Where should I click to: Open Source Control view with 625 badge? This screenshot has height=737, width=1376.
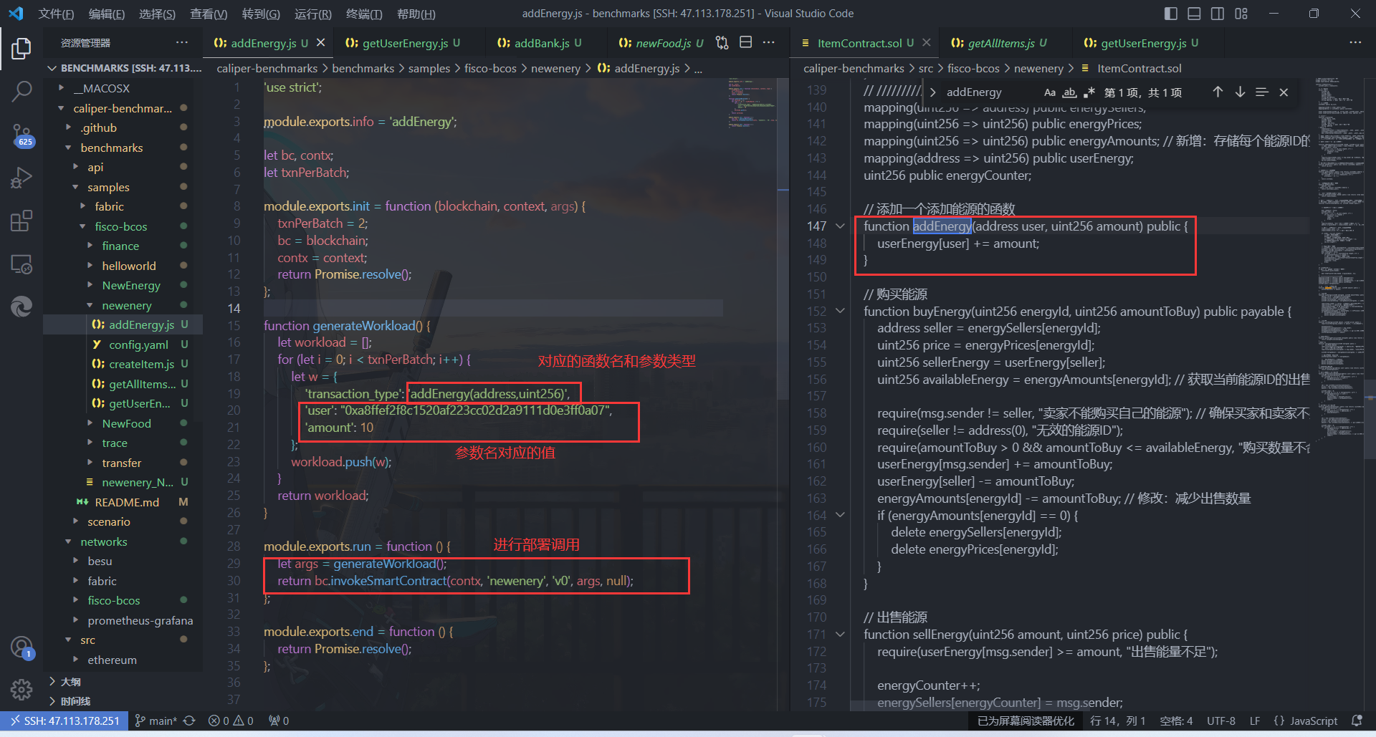pos(21,135)
